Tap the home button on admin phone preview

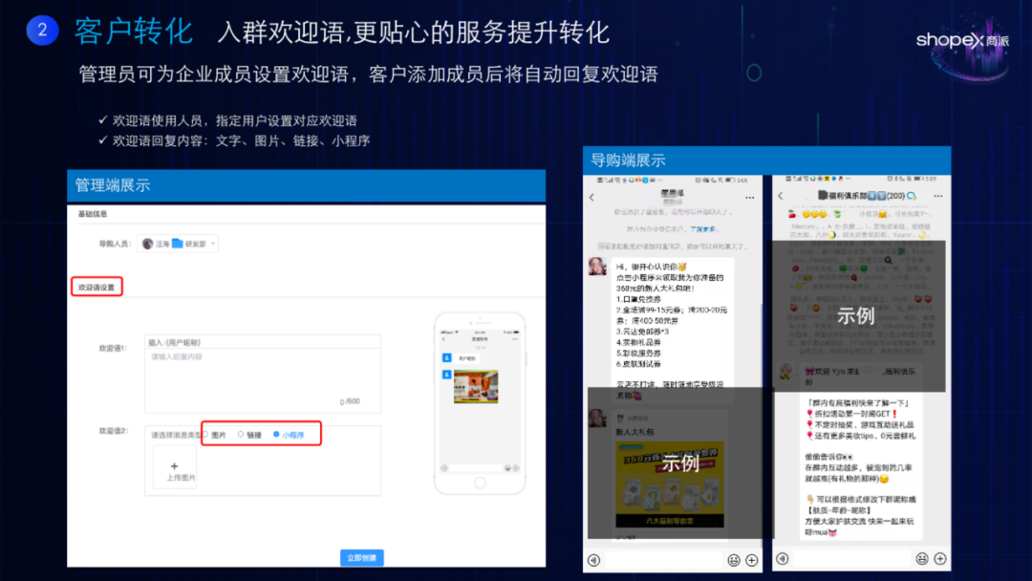coord(480,483)
